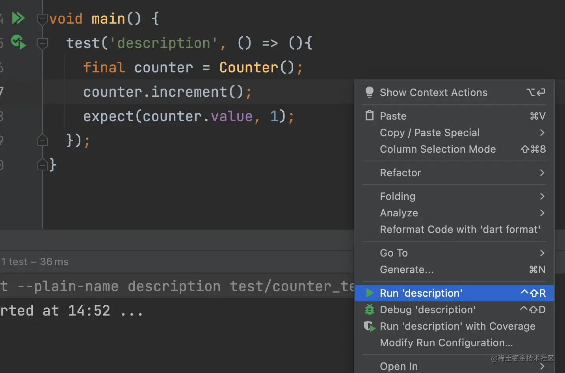This screenshot has width=565, height=373.
Task: Click the clipboard Paste icon
Action: (370, 116)
